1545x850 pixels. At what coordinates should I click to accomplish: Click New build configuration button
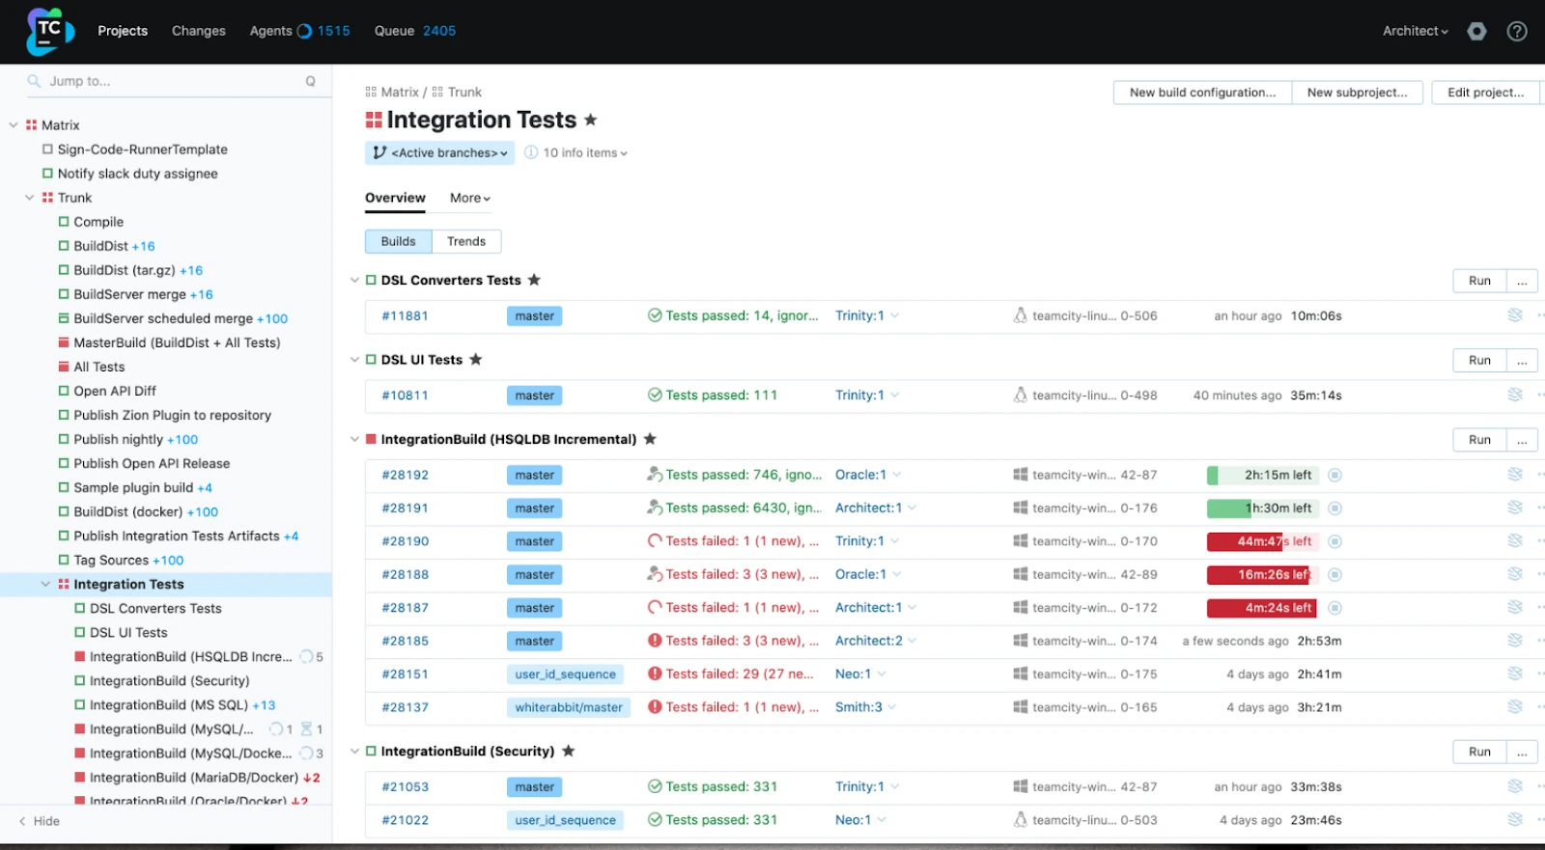point(1202,93)
